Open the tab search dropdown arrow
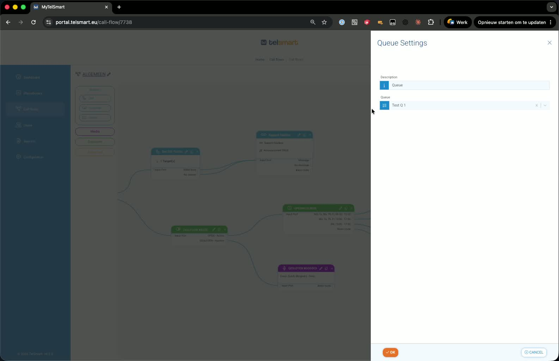The height and width of the screenshot is (361, 559). click(x=551, y=7)
